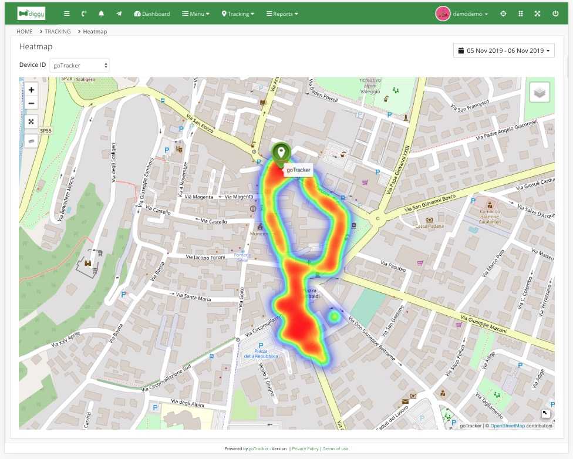Image resolution: width=573 pixels, height=459 pixels.
Task: Go to HOME breadcrumb
Action: point(25,32)
